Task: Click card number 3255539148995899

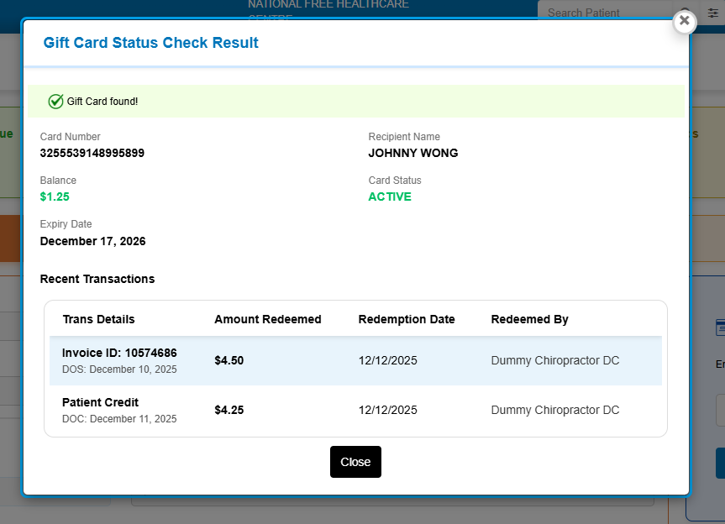Action: click(92, 153)
